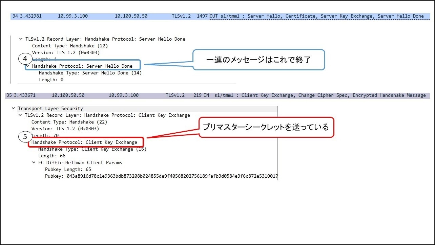Collapse the Transport Layer Security tree
Screen dimensions: 435x245
tap(14, 109)
